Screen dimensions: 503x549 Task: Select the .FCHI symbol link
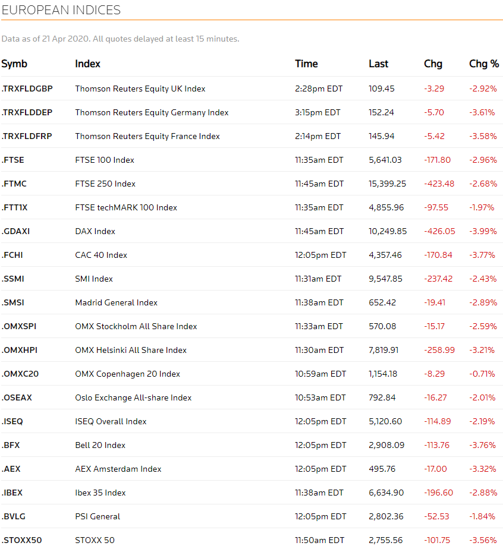[12, 255]
